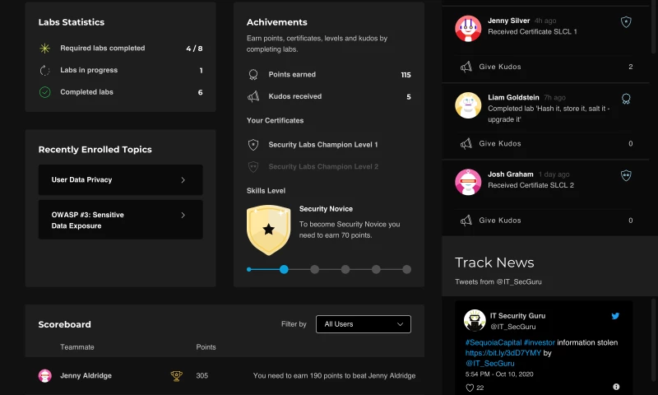Click Security Labs Champion Level 1 text
The image size is (658, 395).
[323, 145]
